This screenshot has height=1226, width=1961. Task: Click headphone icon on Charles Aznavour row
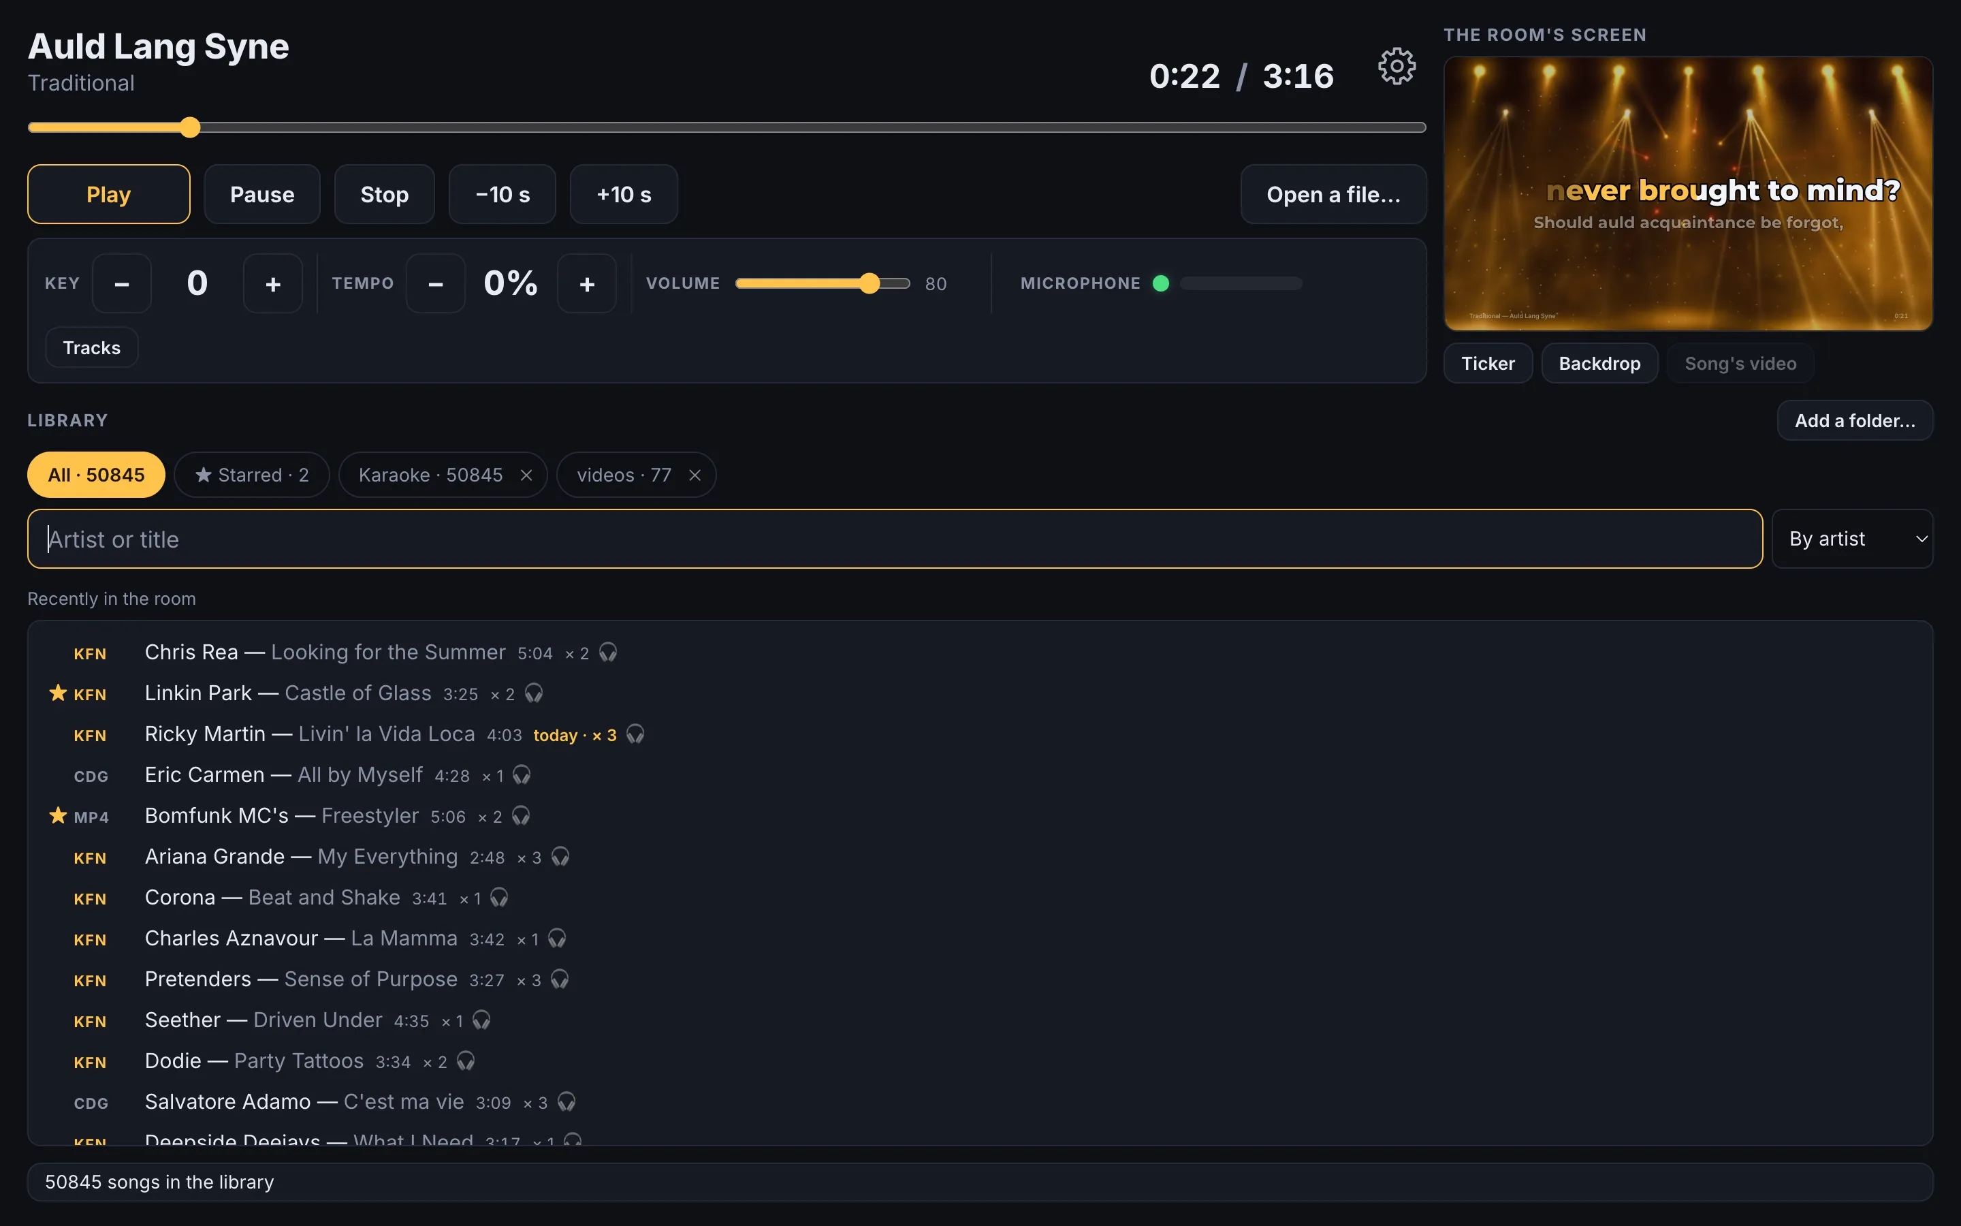click(557, 939)
